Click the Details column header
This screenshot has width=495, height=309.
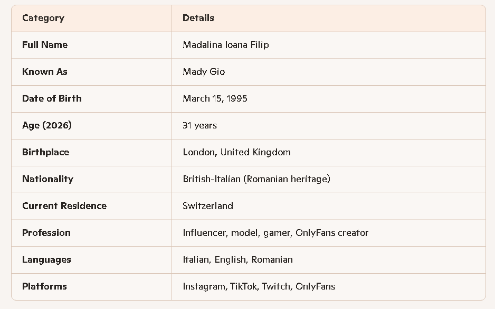(x=198, y=18)
